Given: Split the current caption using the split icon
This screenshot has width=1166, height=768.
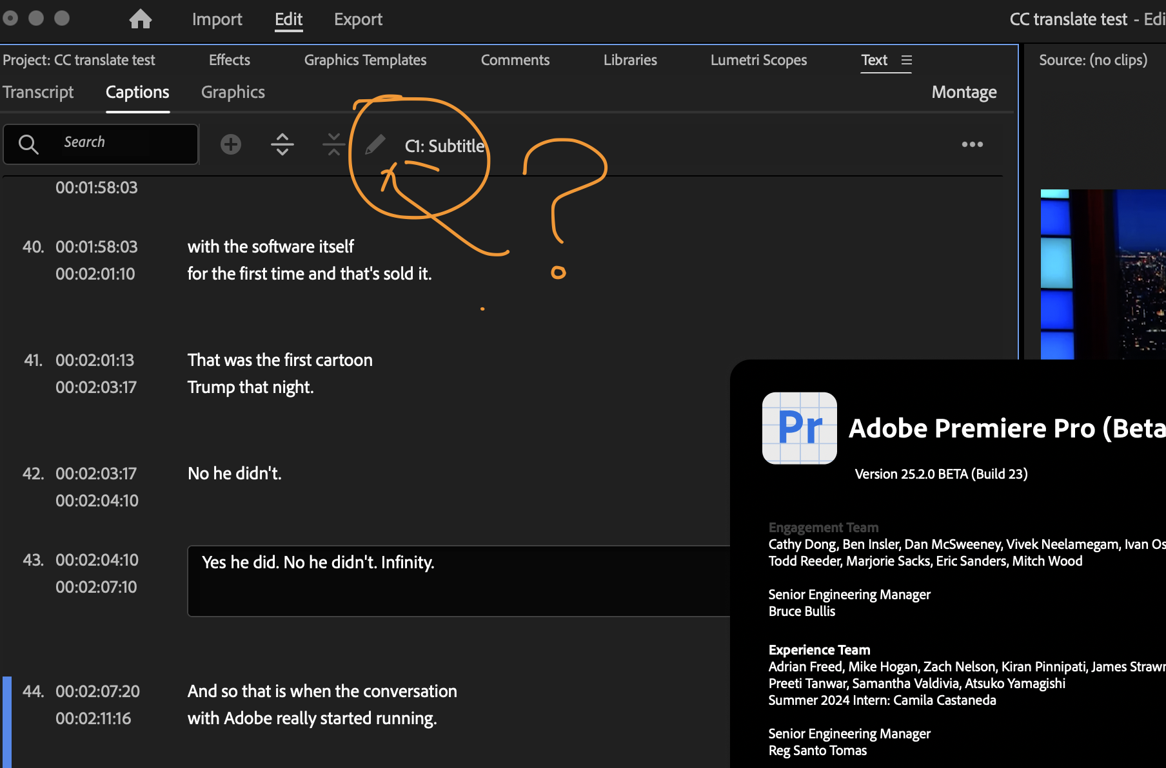Looking at the screenshot, I should (282, 144).
